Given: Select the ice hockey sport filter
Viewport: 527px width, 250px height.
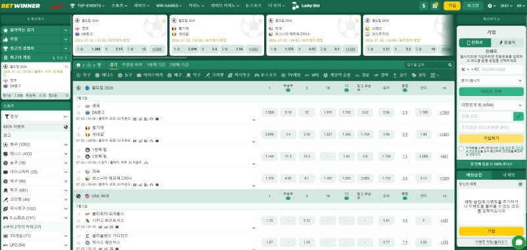Looking at the screenshot, I should [x=150, y=75].
